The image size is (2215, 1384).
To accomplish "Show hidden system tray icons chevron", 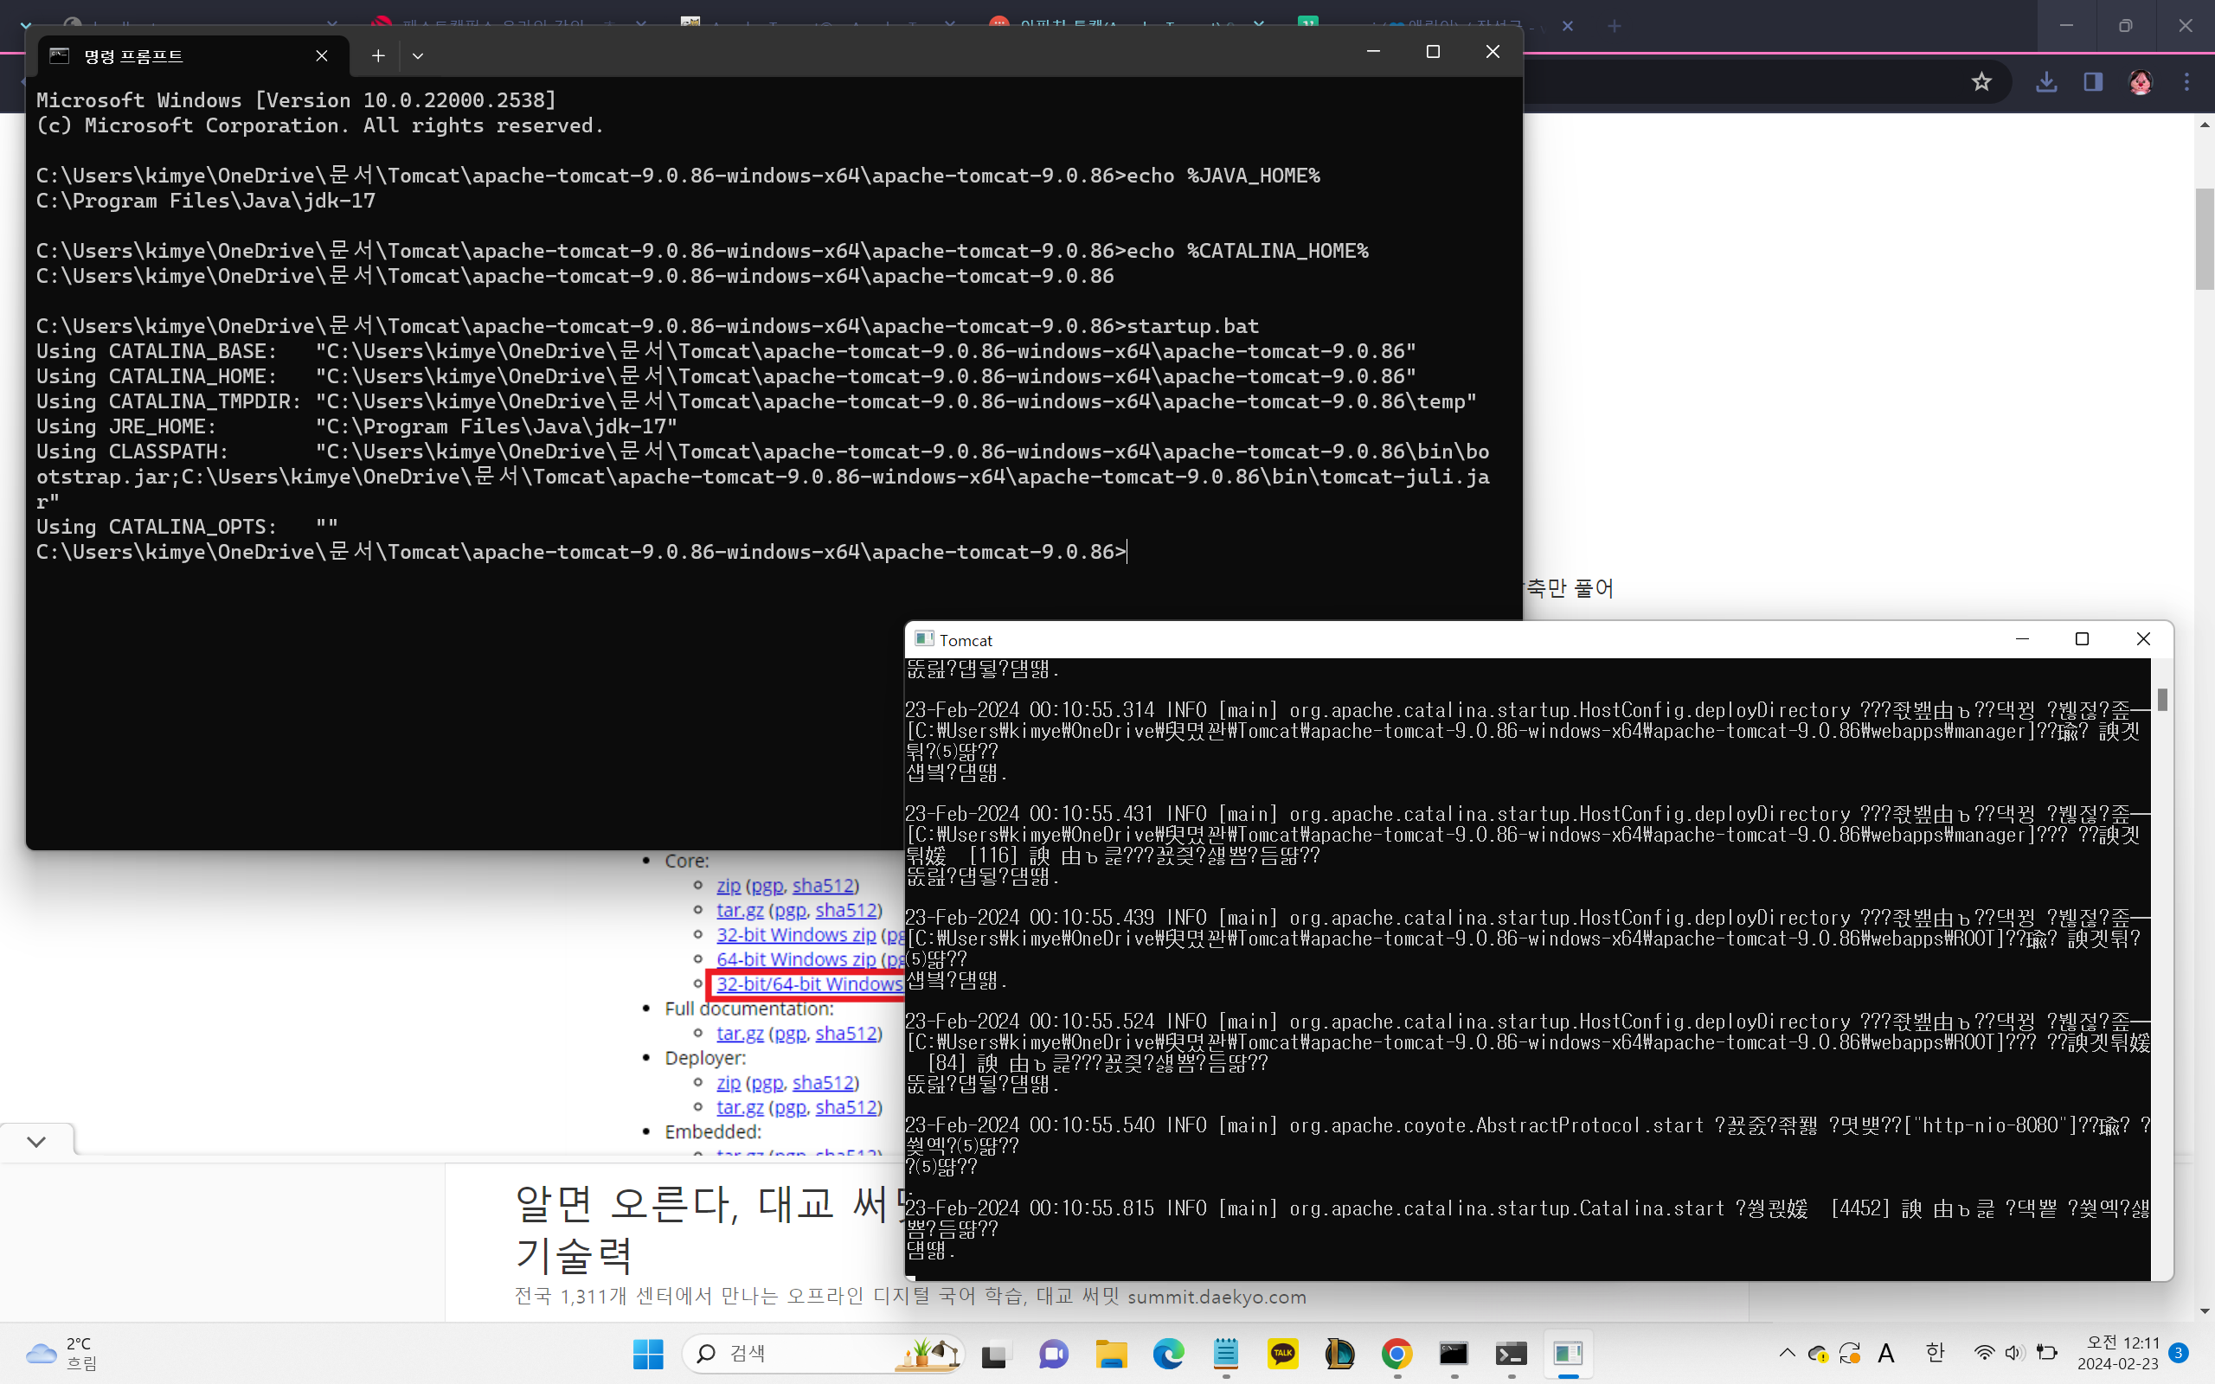I will (x=1787, y=1353).
